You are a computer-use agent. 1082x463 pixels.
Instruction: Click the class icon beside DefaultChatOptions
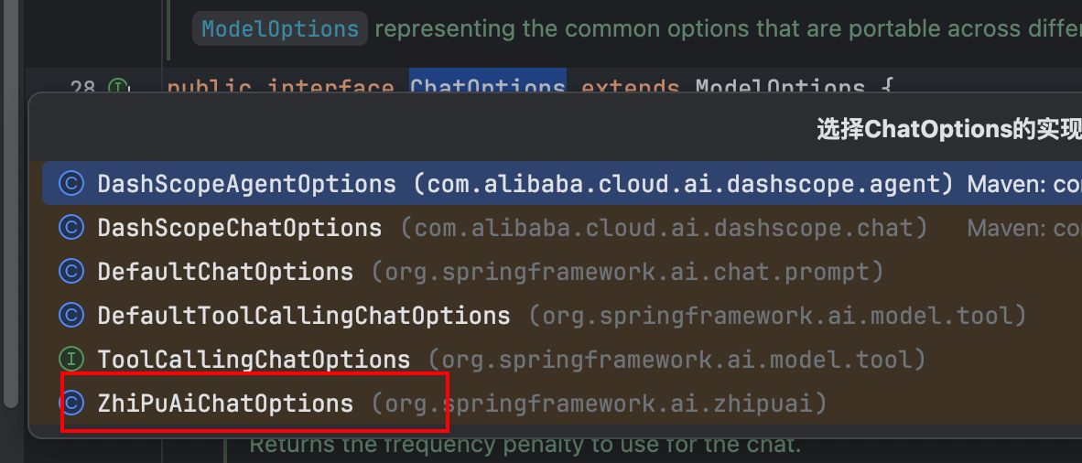[x=70, y=272]
